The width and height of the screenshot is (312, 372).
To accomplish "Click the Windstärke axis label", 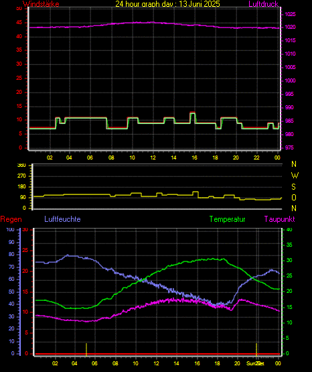I will click(41, 4).
